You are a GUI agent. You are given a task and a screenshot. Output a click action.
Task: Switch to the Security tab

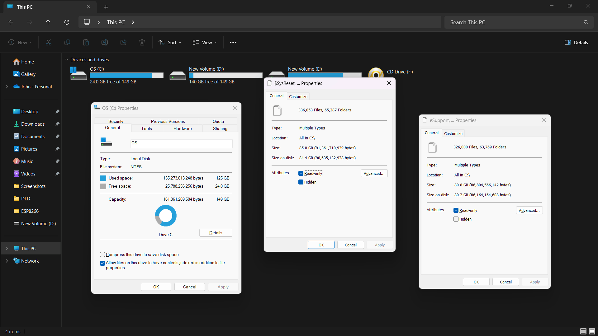[116, 121]
